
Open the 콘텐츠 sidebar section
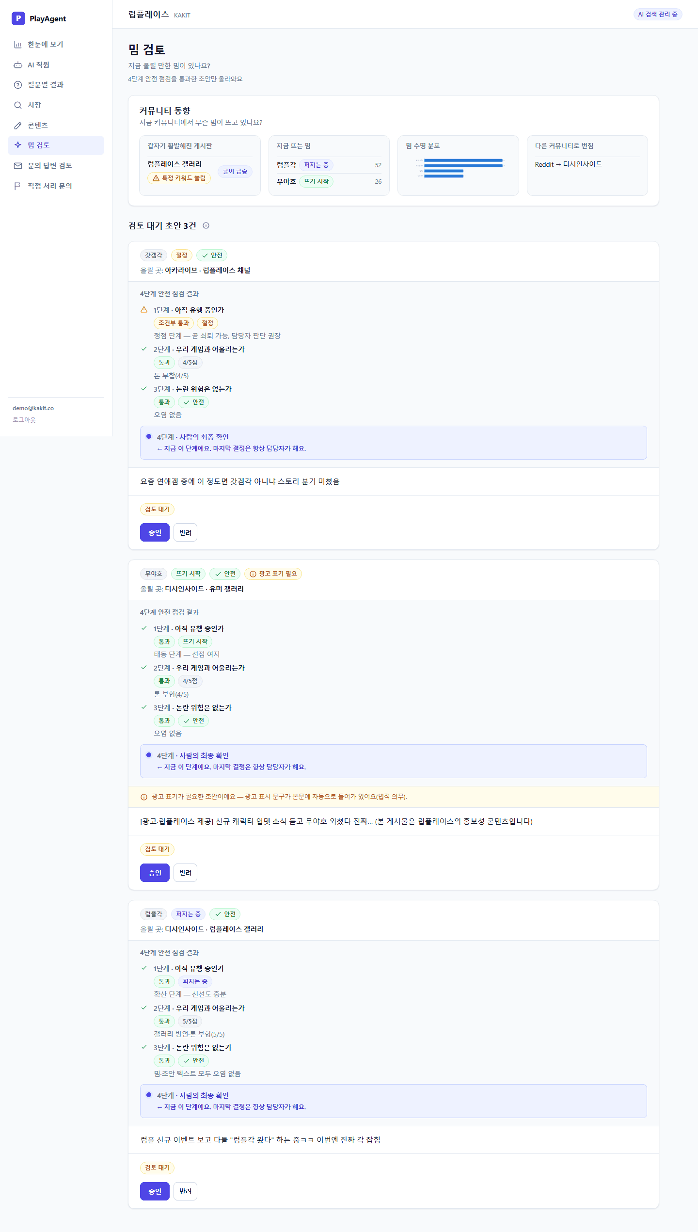(x=56, y=126)
